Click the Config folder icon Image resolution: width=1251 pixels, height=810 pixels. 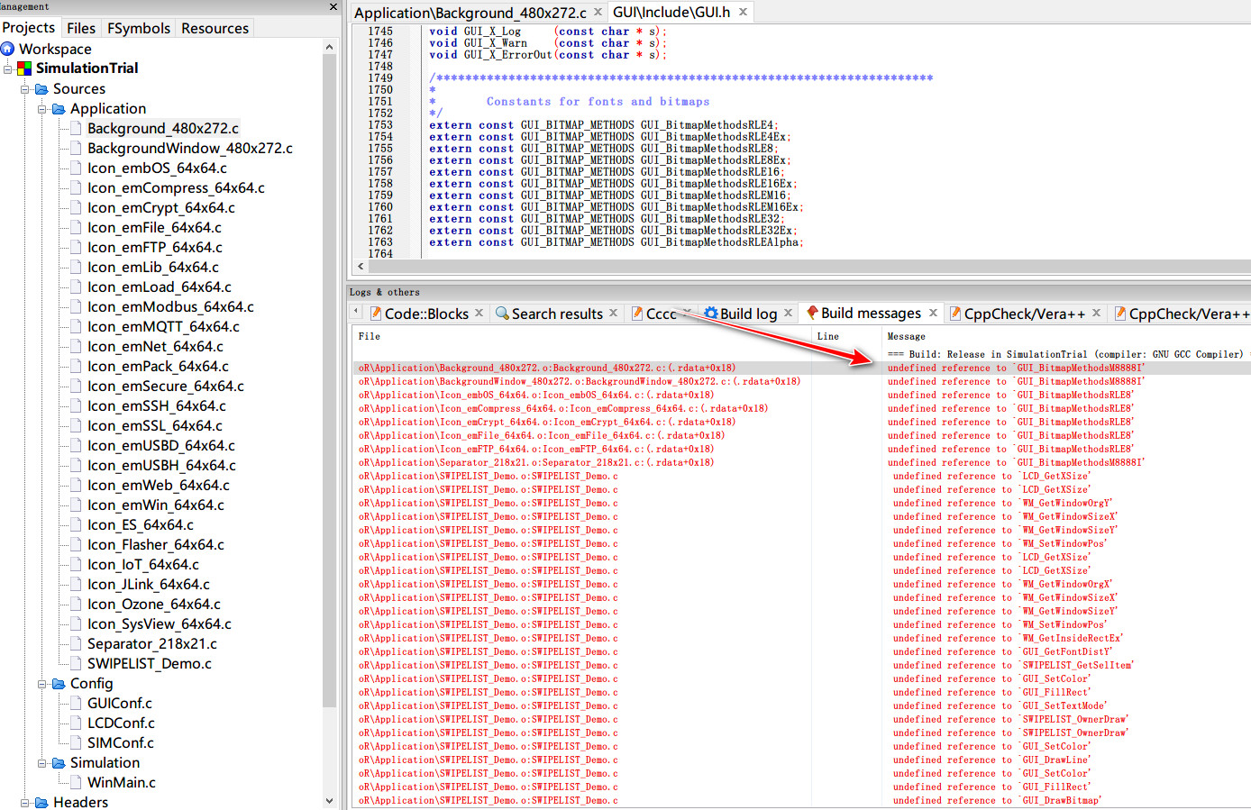[59, 684]
